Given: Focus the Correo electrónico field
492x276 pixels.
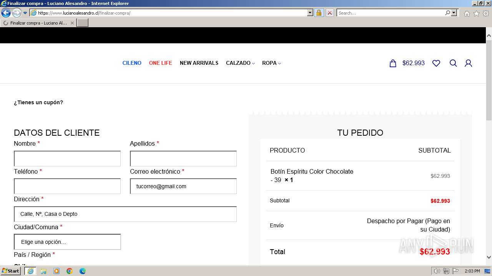Looking at the screenshot, I should (183, 186).
